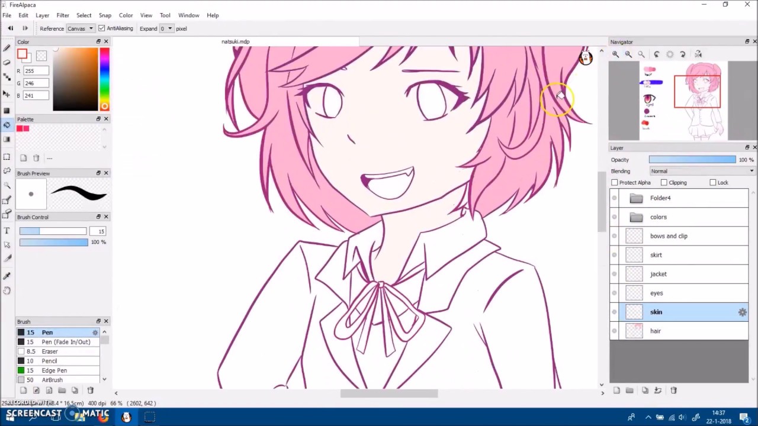Select the Pencil brush
The height and width of the screenshot is (426, 758).
point(58,361)
